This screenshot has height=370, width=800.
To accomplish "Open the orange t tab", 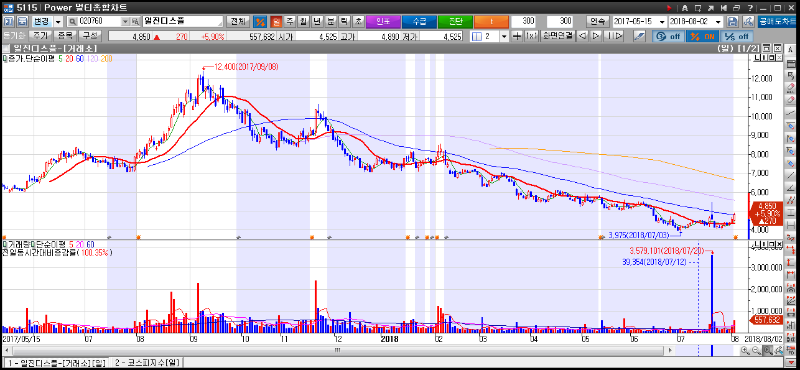I will click(x=491, y=21).
